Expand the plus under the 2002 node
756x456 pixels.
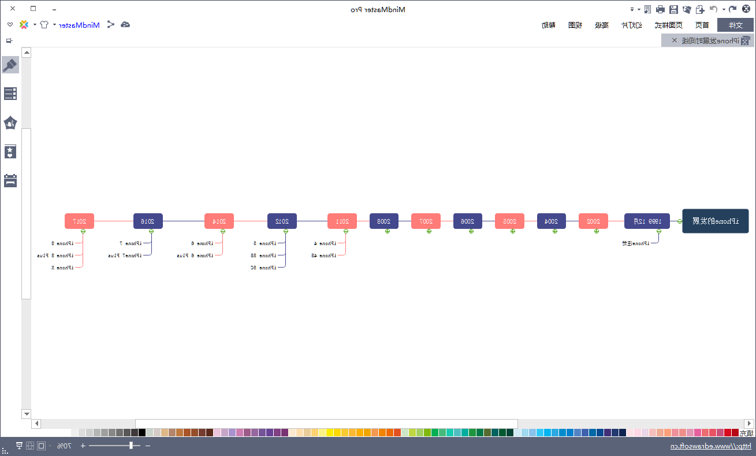[597, 231]
